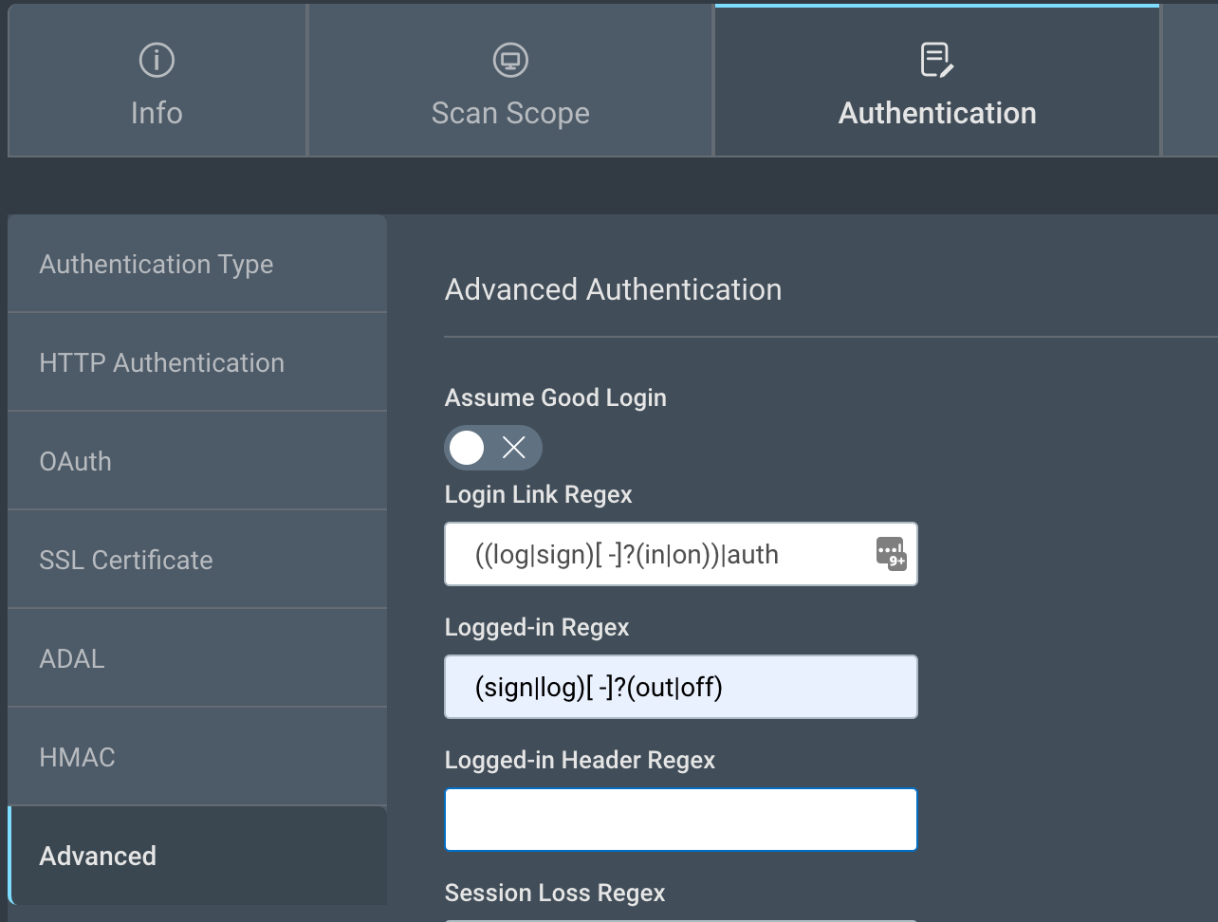Screen dimensions: 1218x922
Task: Enable the Assume Good Login toggle
Action: (492, 448)
